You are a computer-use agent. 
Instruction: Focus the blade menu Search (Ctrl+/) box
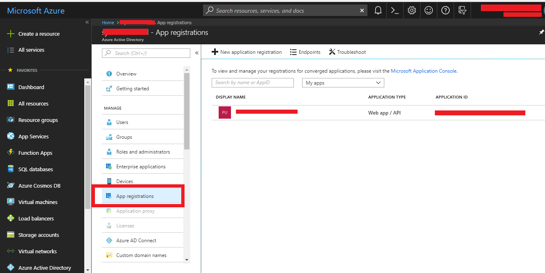146,53
